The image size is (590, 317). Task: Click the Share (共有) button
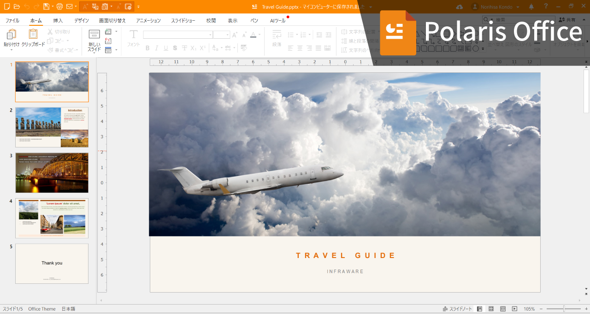tap(567, 20)
